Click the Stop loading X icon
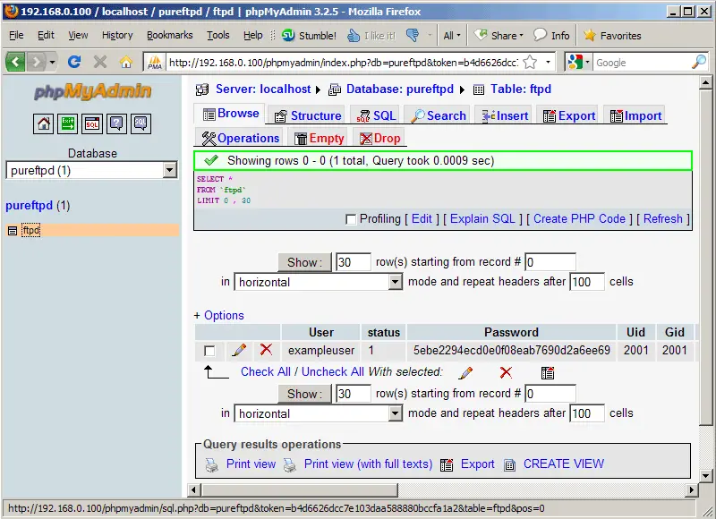The image size is (716, 519). (100, 61)
